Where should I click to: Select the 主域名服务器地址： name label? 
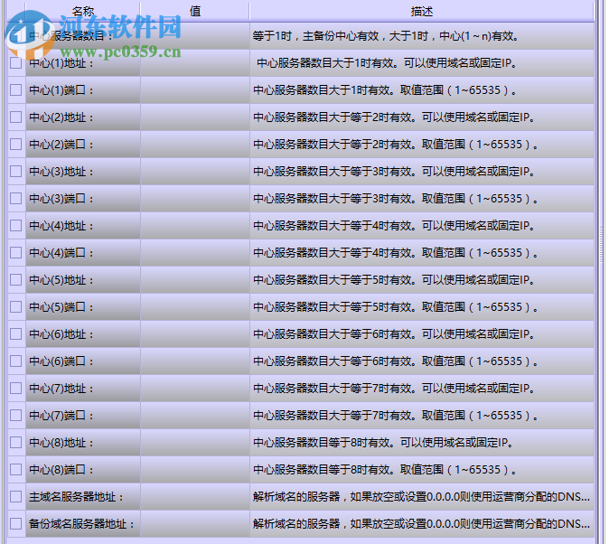pos(76,497)
